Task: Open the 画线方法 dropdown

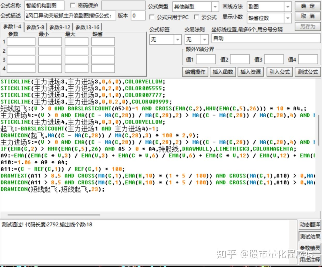Action: point(269,7)
